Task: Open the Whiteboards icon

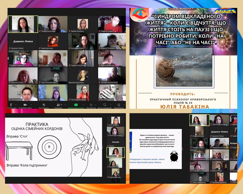Action: click(104, 105)
